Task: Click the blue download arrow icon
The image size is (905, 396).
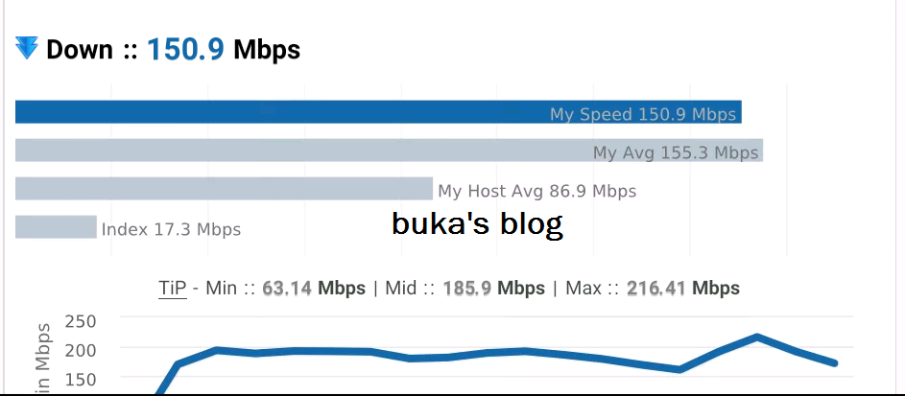Action: pos(27,48)
